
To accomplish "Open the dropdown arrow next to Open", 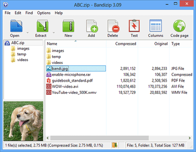I will [27, 33].
